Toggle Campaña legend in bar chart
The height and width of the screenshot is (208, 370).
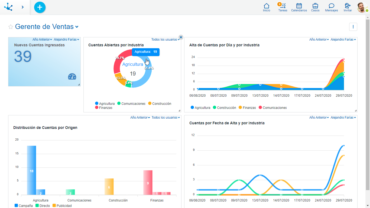[24, 206]
